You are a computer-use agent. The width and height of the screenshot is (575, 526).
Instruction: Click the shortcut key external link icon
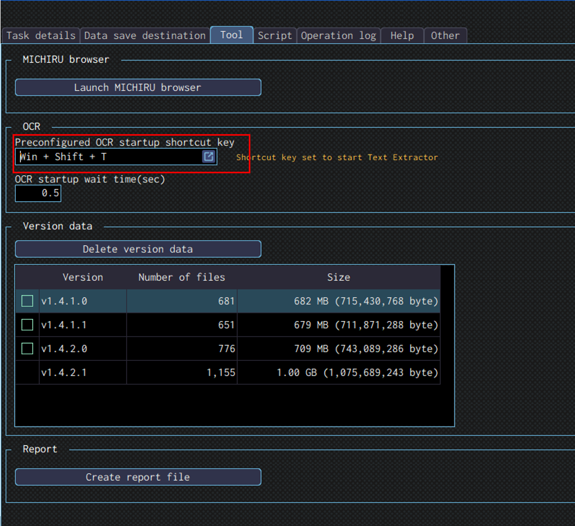coord(208,157)
